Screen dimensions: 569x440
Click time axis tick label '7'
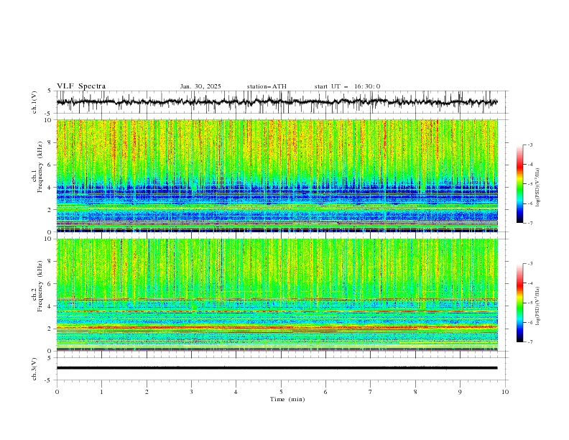[371, 392]
